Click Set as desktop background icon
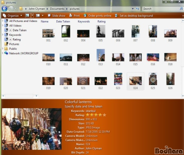Viewport: 184px width, 155px height. 117,15
